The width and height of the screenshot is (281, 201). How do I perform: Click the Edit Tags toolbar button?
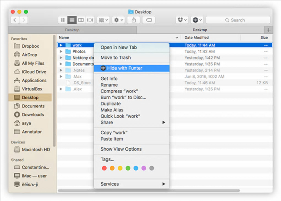click(149, 20)
